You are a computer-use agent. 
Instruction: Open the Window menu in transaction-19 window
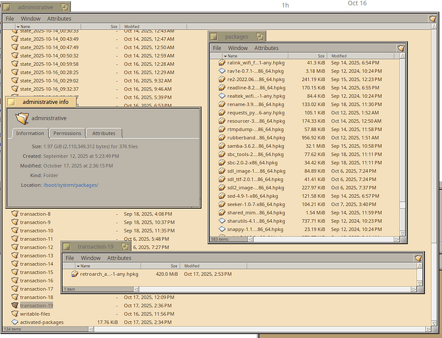click(91, 258)
